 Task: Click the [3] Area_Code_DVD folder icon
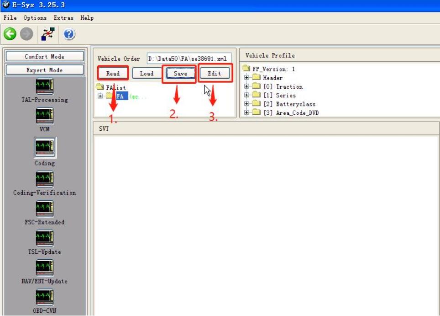pyautogui.click(x=256, y=112)
